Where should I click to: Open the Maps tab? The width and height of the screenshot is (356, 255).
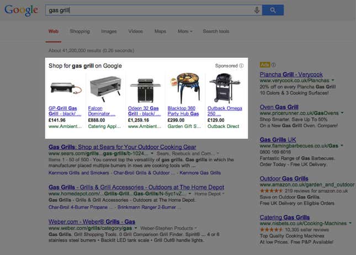pos(160,31)
